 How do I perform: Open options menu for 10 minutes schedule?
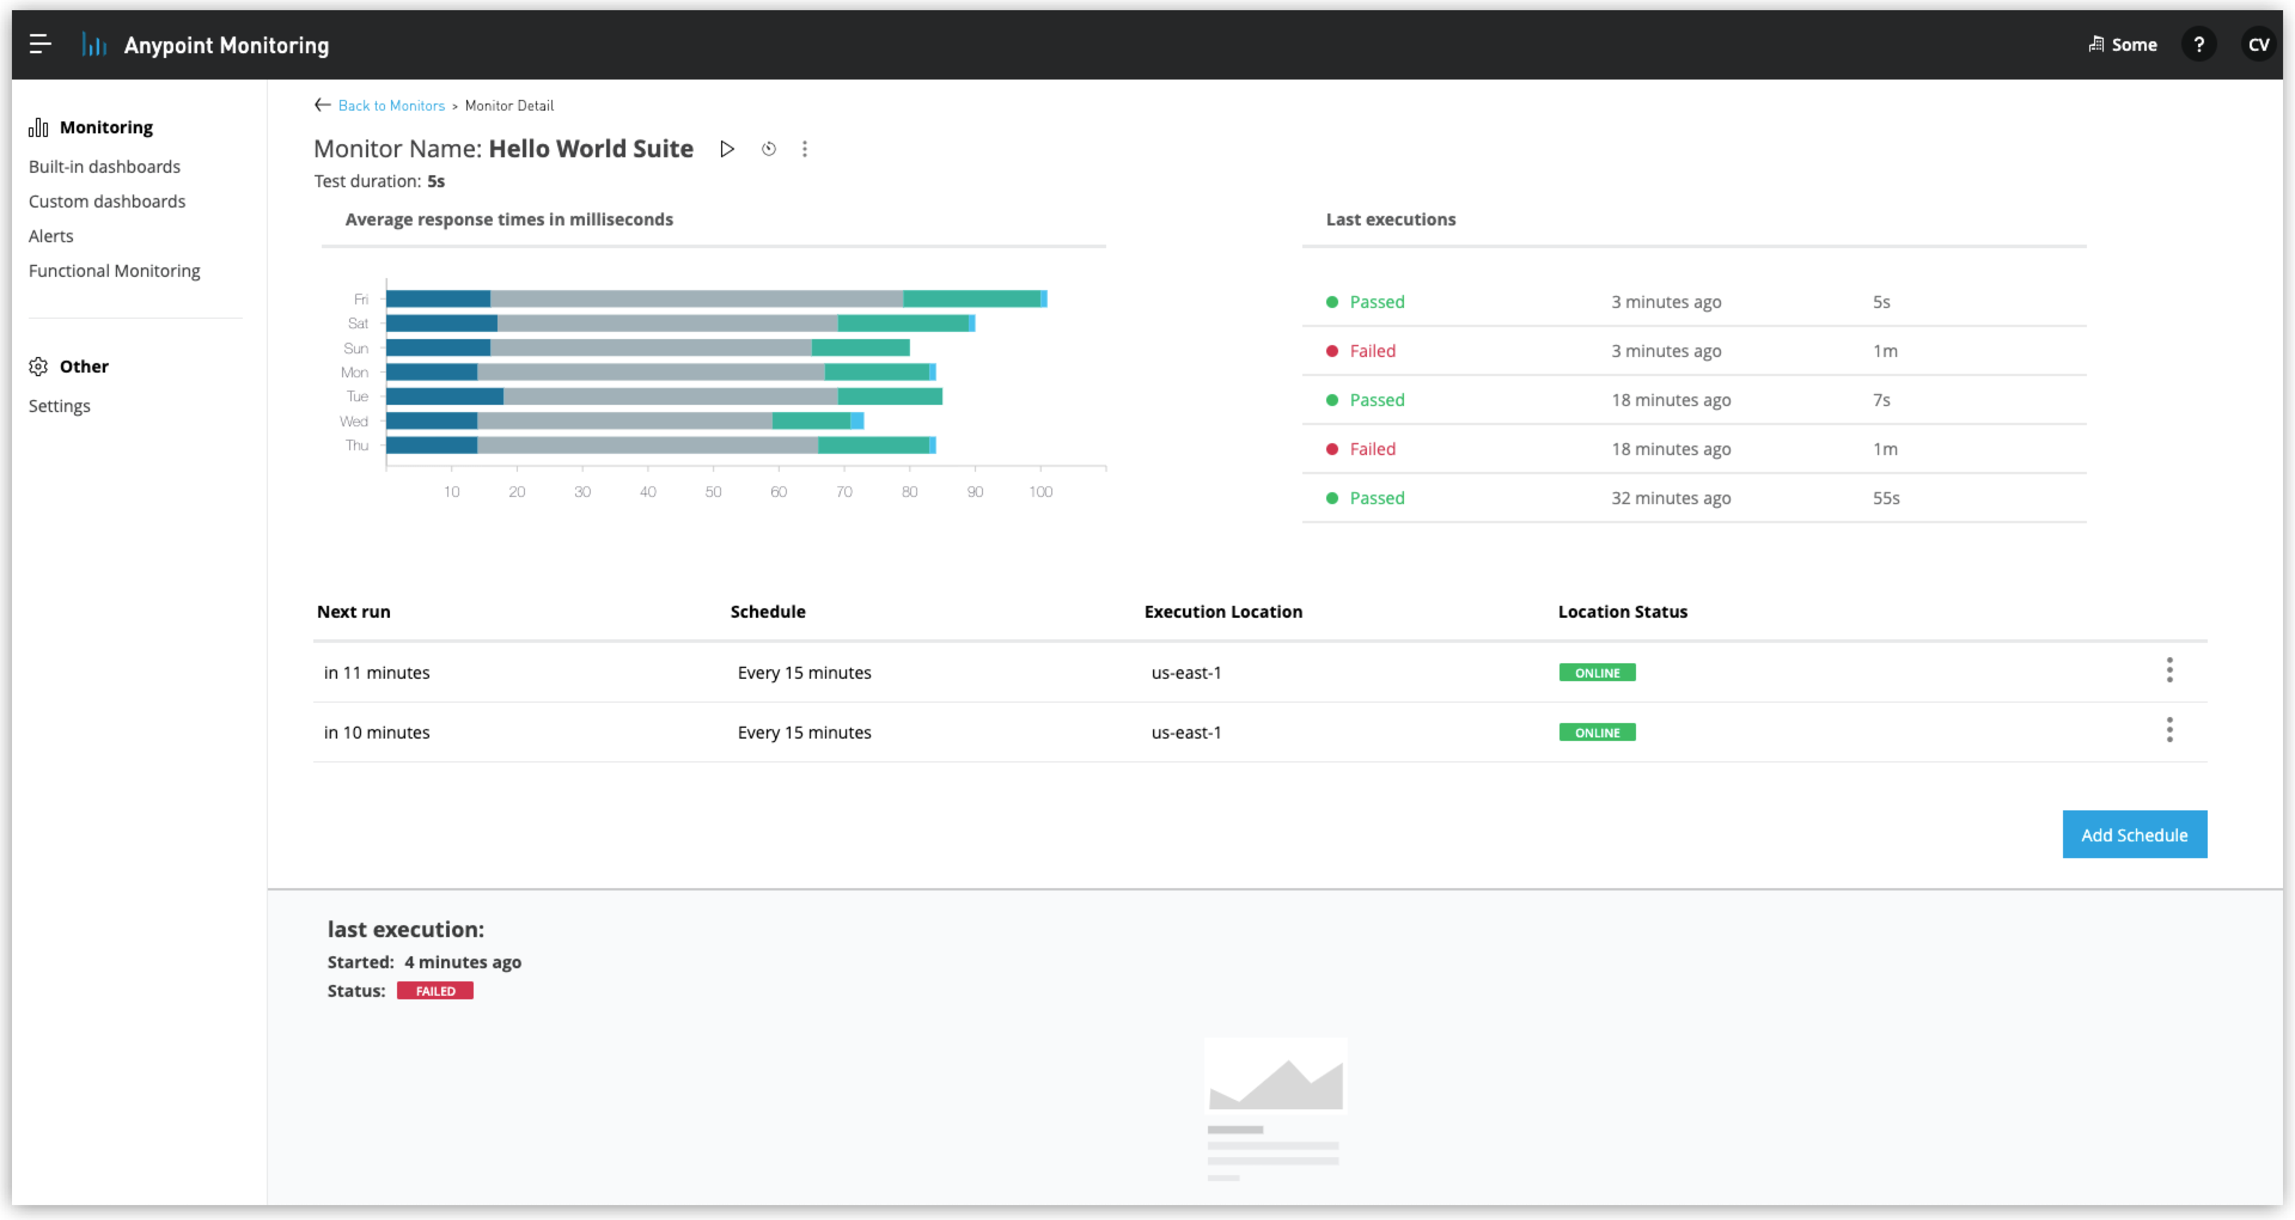[x=2169, y=730]
